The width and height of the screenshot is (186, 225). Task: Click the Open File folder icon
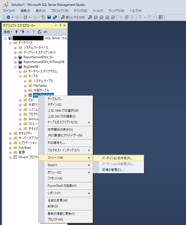point(44,17)
